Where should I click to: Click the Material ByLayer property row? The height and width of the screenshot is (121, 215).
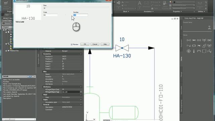point(62,51)
